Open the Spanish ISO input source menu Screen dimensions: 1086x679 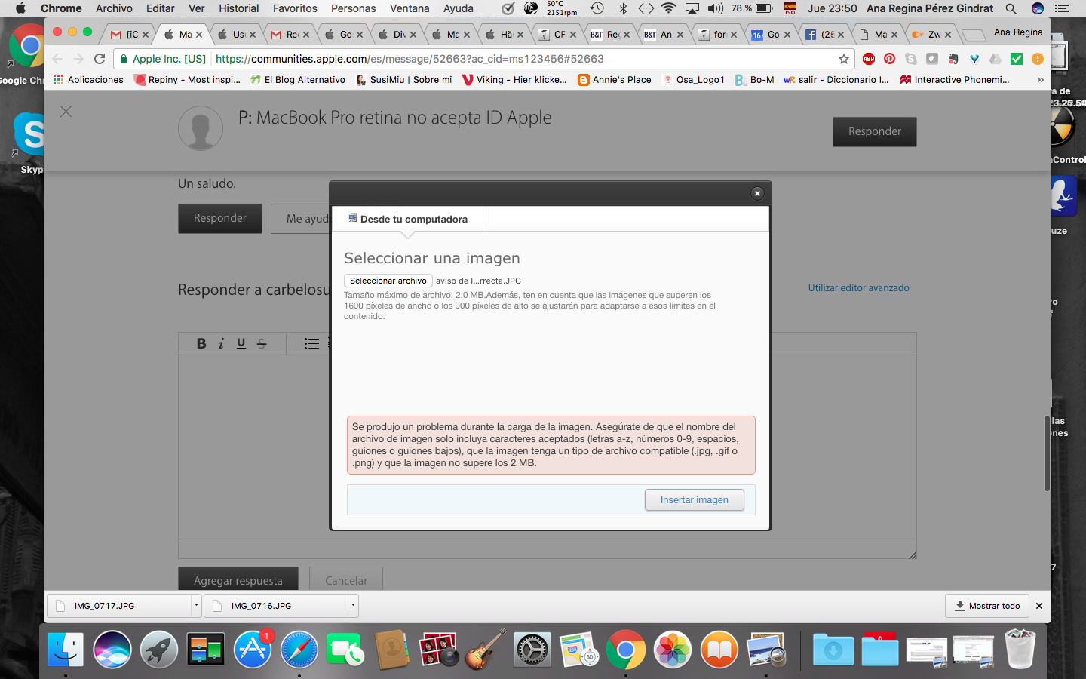(790, 8)
